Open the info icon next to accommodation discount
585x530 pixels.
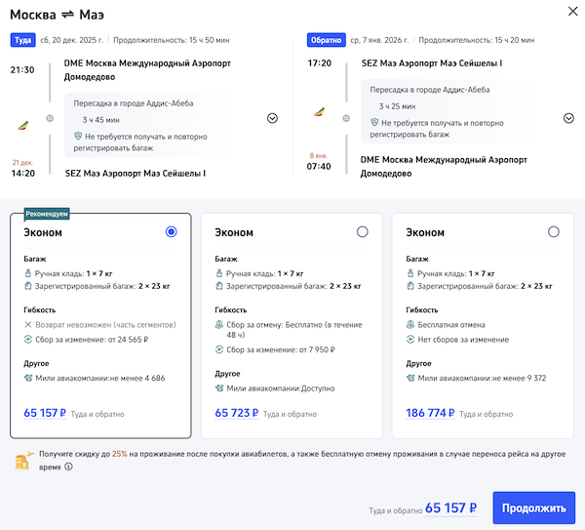[68, 467]
